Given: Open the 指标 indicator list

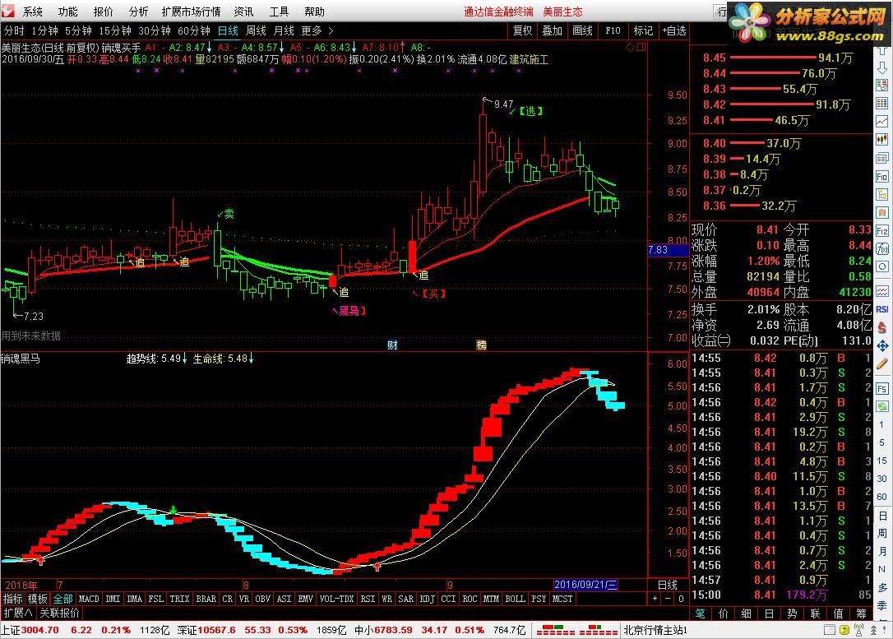Looking at the screenshot, I should tap(12, 600).
